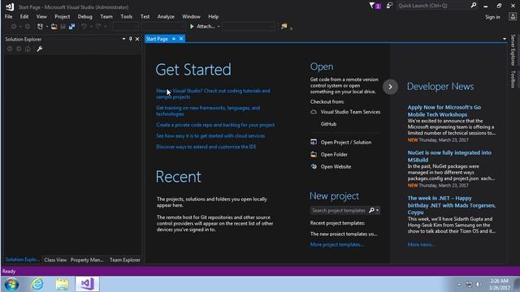Open the Tools menu
This screenshot has height=292, width=520.
click(x=127, y=16)
